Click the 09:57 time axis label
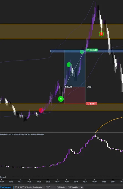The height and width of the screenshot is (189, 123). click(x=113, y=182)
